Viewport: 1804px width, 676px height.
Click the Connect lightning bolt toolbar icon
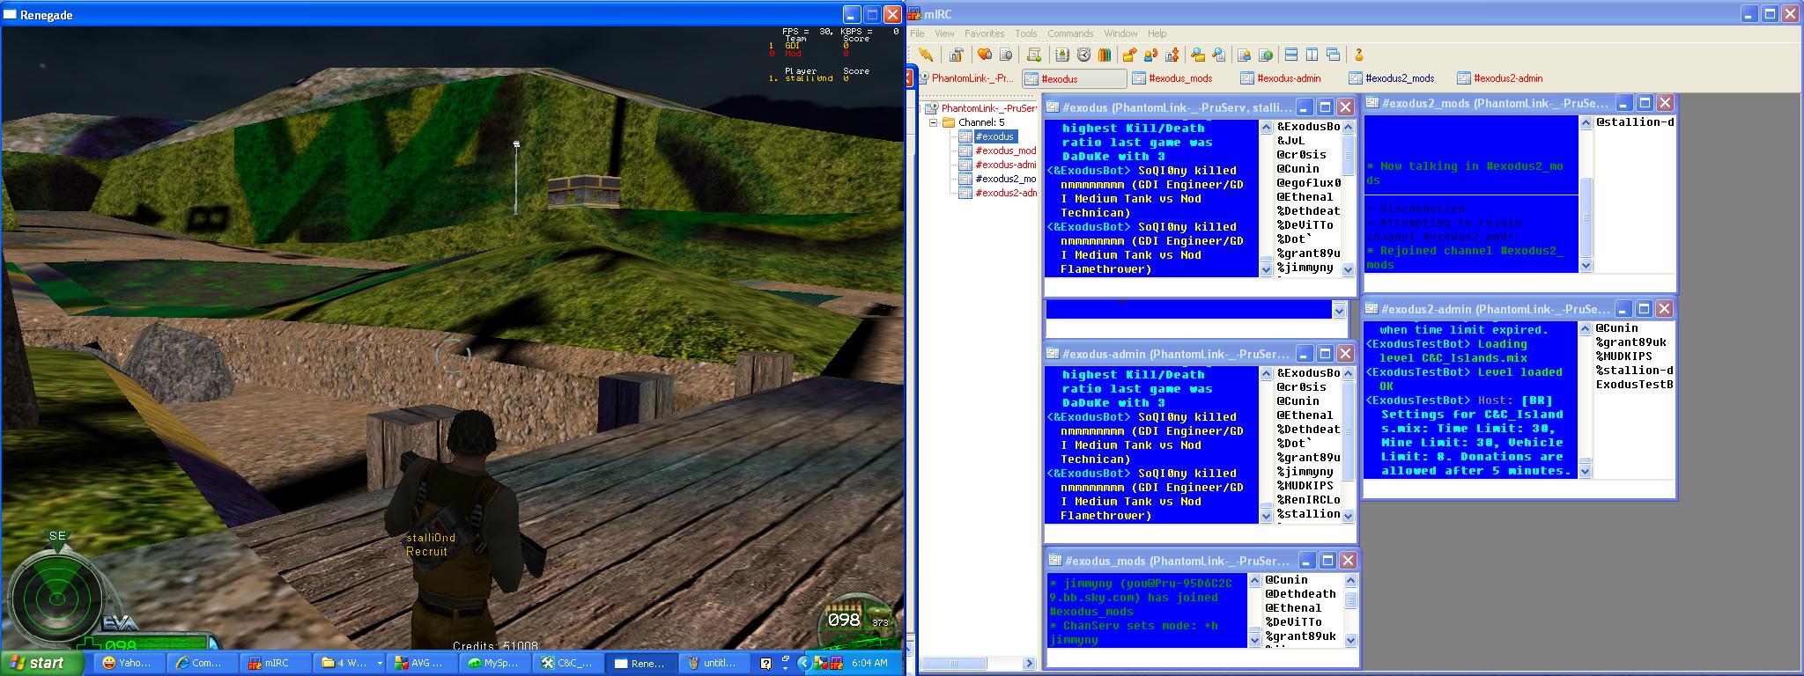[926, 55]
